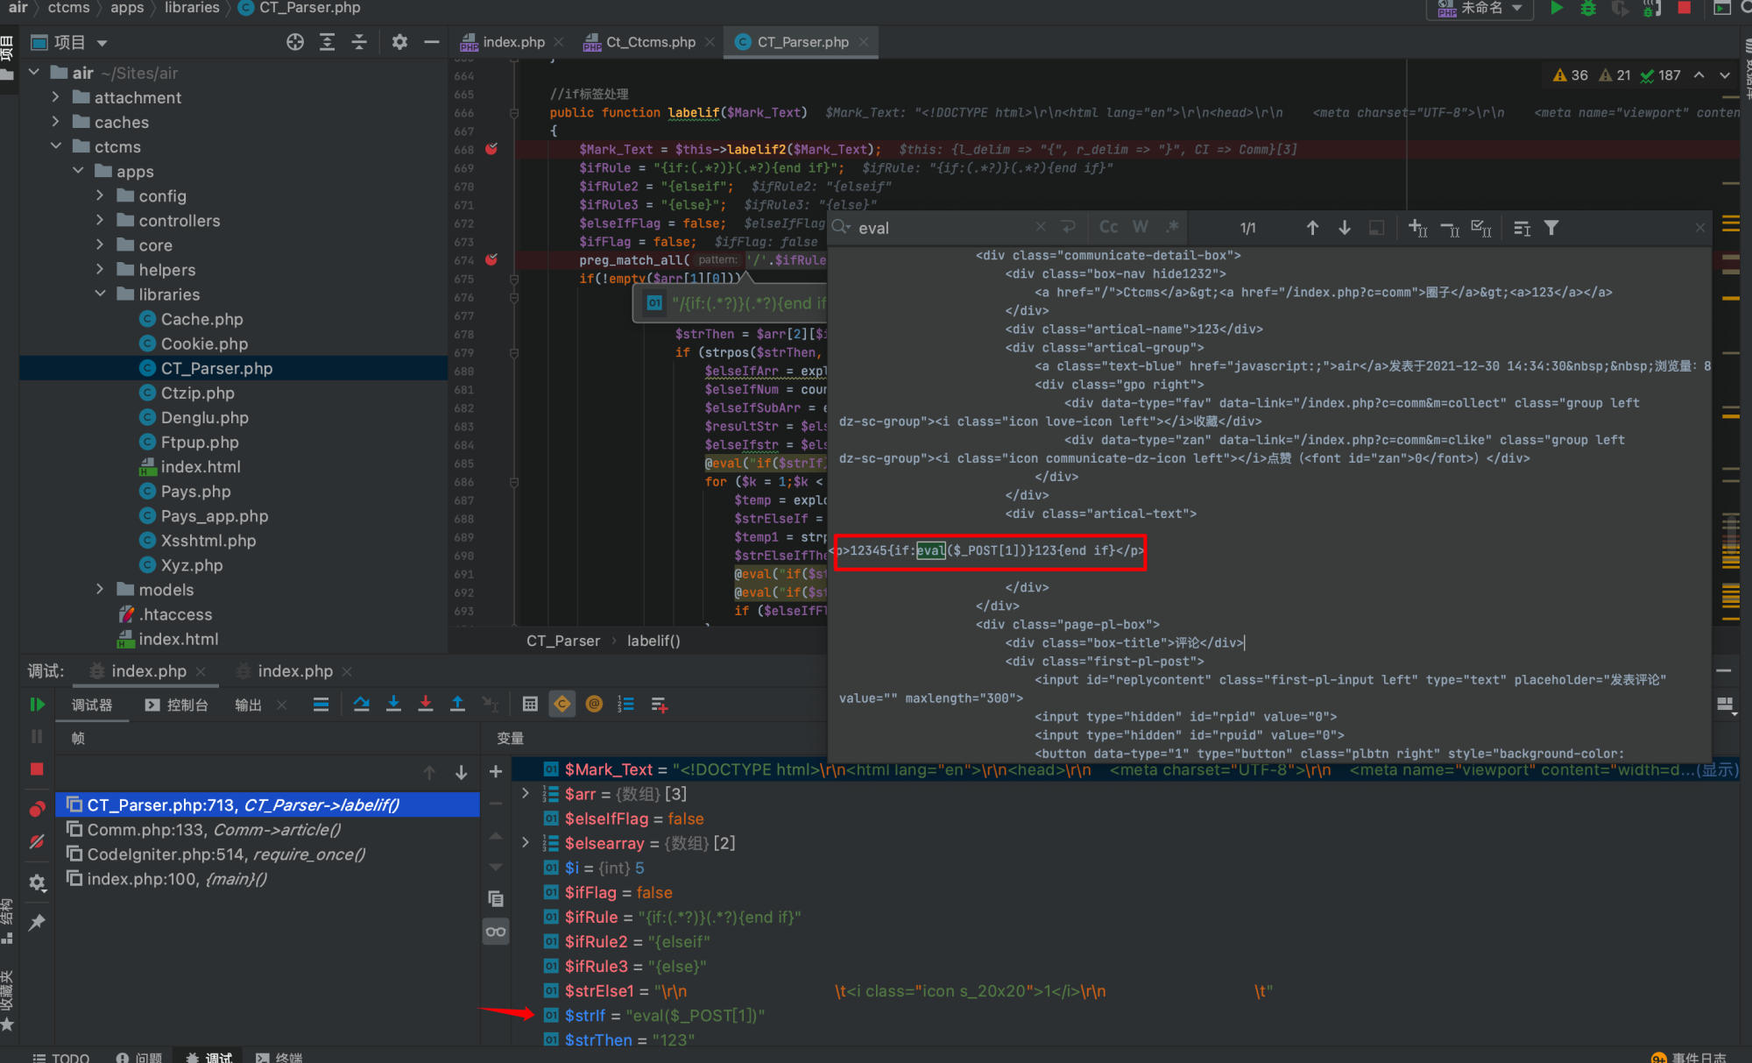This screenshot has width=1752, height=1063.
Task: Collapse the libraries folder in tree
Action: click(x=100, y=294)
